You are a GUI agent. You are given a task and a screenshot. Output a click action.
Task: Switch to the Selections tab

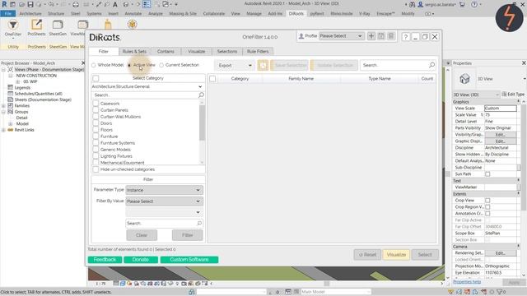pyautogui.click(x=227, y=51)
